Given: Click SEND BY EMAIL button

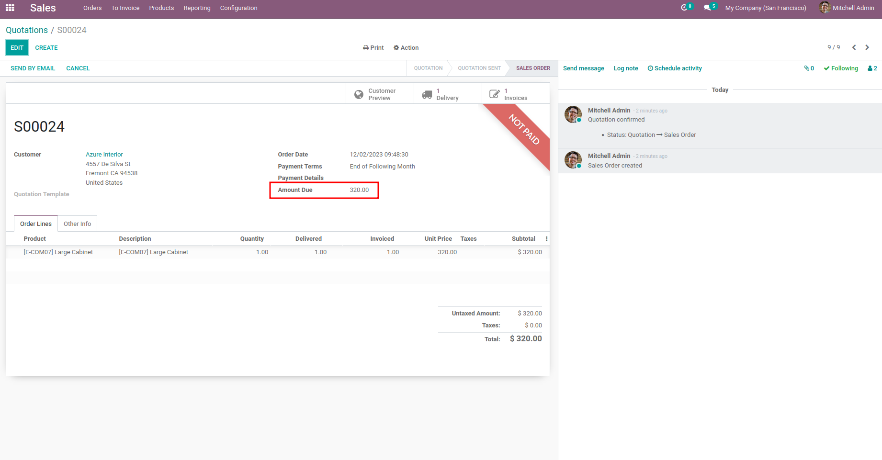Looking at the screenshot, I should 33,68.
